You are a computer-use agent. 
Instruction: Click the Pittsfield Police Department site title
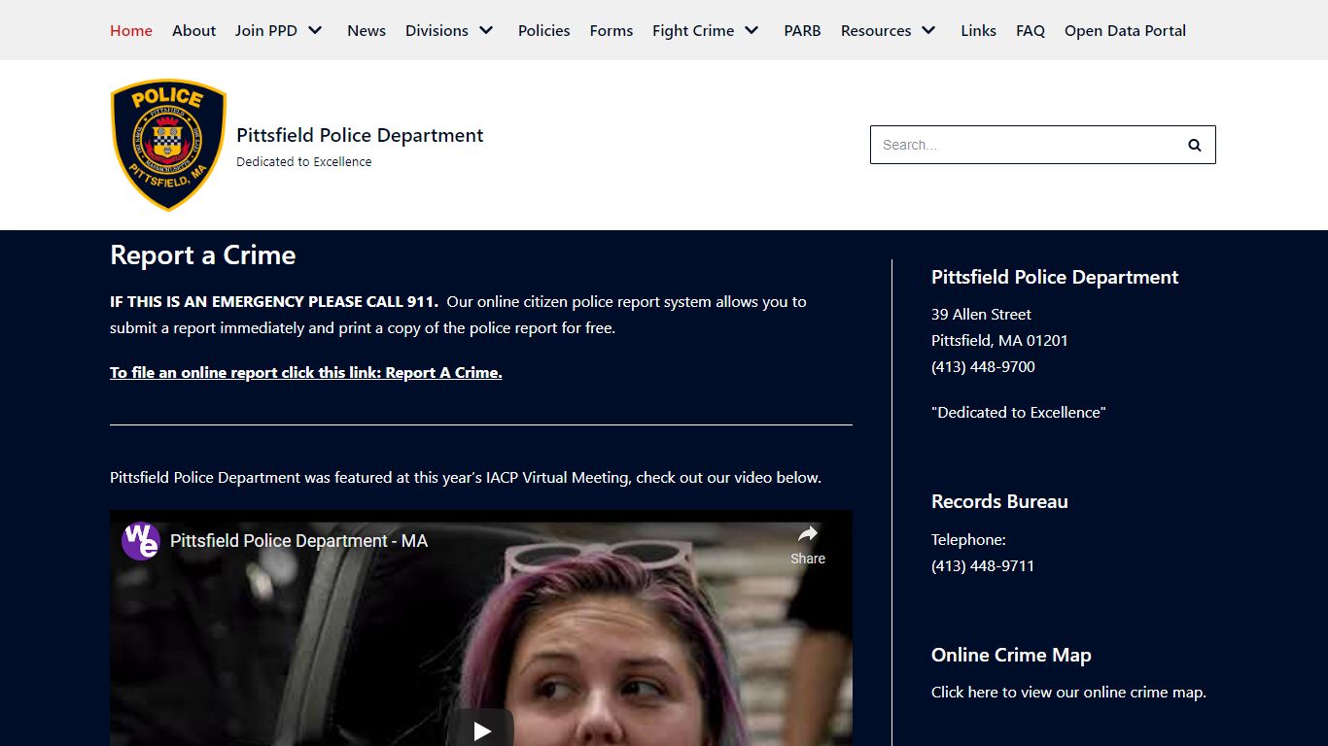pyautogui.click(x=360, y=135)
